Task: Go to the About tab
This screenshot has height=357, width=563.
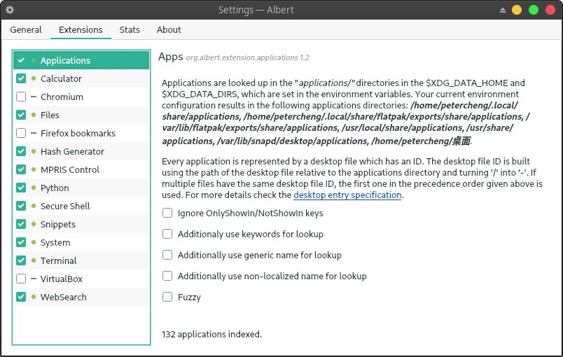Action: click(169, 30)
